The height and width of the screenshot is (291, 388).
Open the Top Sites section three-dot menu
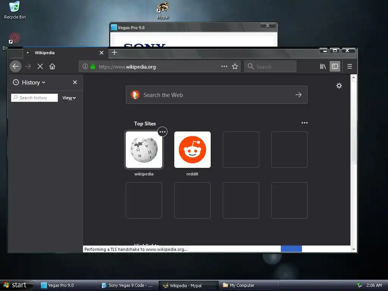tap(305, 123)
